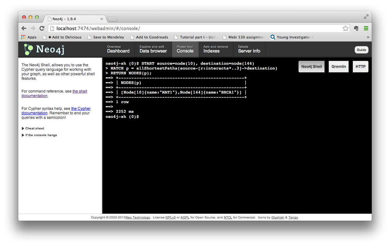Click the Node[10] MAT1 result row

181,92
